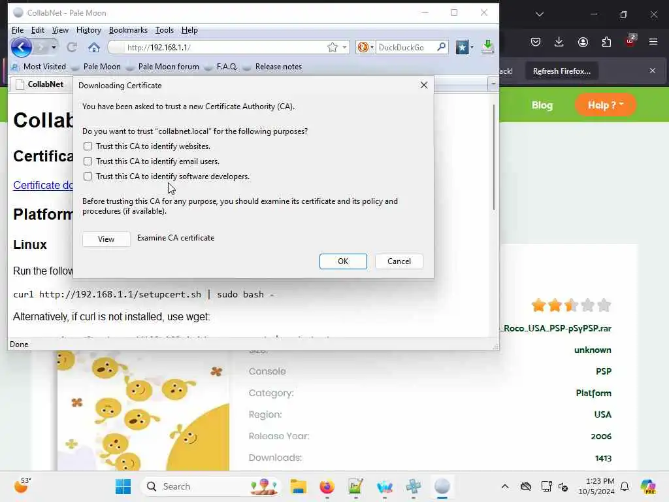Click the Pale Moon page vertical scrollbar
Viewport: 669px width, 502px height.
tap(494, 157)
